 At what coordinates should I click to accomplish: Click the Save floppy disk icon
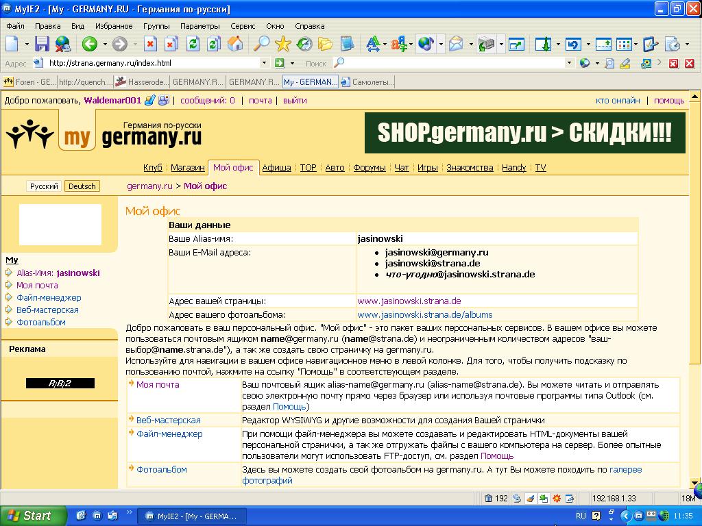[42, 44]
